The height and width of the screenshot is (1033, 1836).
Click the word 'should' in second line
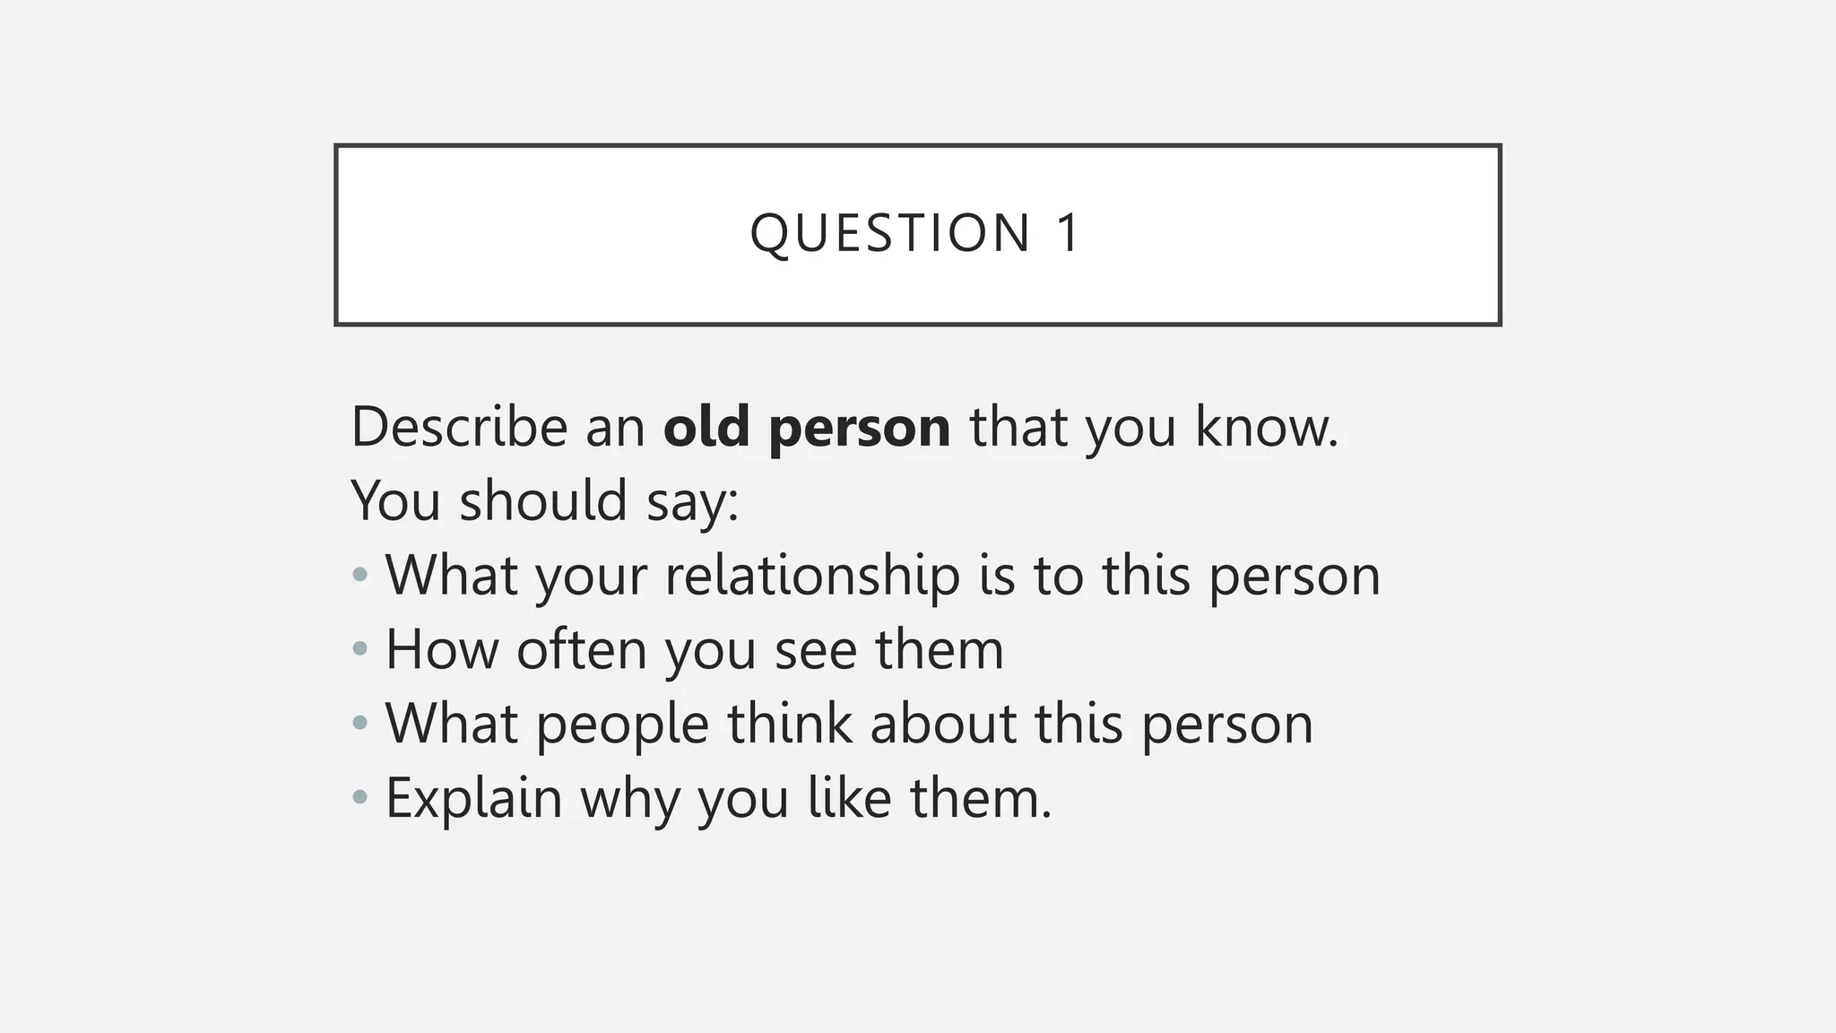coord(543,500)
